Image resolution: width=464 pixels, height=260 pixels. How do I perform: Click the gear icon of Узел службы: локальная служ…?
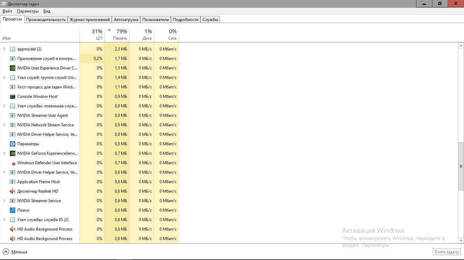coord(13,106)
